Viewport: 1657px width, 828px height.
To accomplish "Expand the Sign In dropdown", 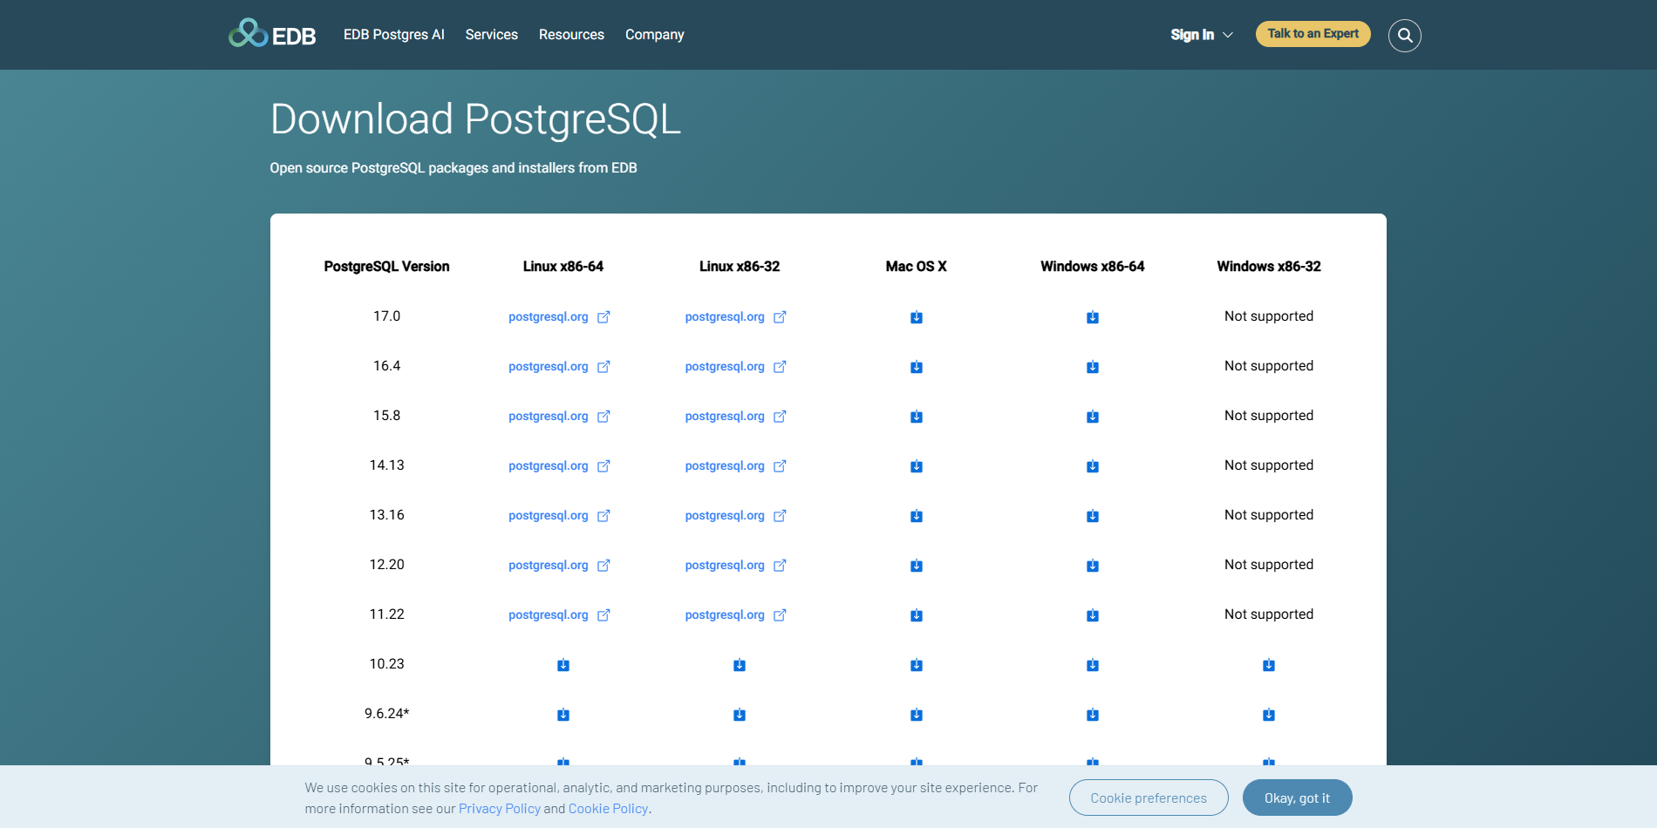I will coord(1202,35).
